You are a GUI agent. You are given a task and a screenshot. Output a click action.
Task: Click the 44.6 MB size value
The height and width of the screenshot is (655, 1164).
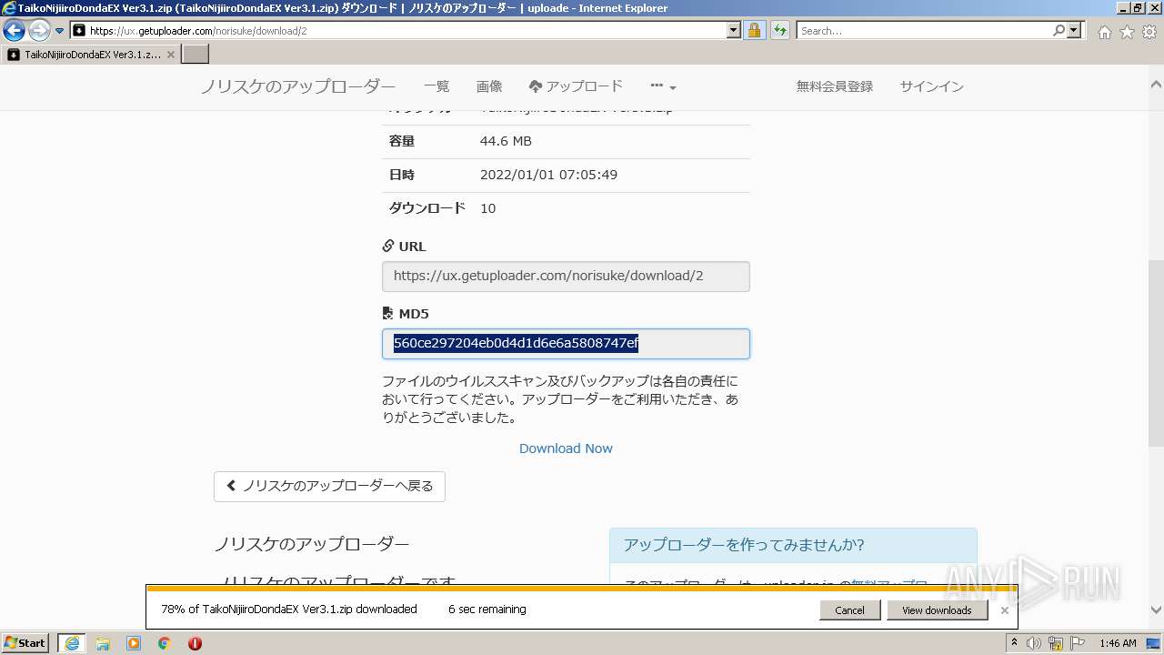506,141
